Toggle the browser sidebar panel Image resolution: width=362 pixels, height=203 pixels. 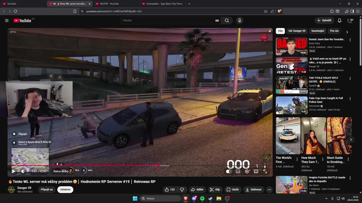[352, 11]
